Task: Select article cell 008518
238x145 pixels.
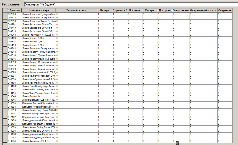Action: pos(15,62)
